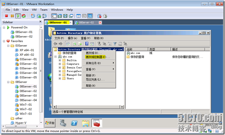Expand the Users container
225x135 pixels.
(x=60, y=79)
